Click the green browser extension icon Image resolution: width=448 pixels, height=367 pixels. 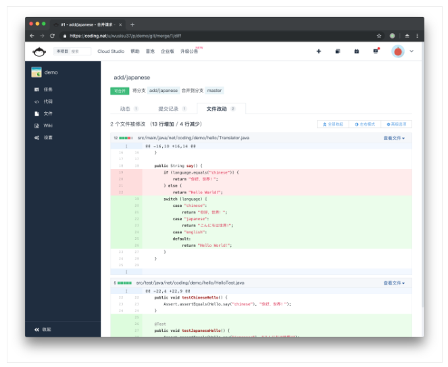pyautogui.click(x=393, y=36)
